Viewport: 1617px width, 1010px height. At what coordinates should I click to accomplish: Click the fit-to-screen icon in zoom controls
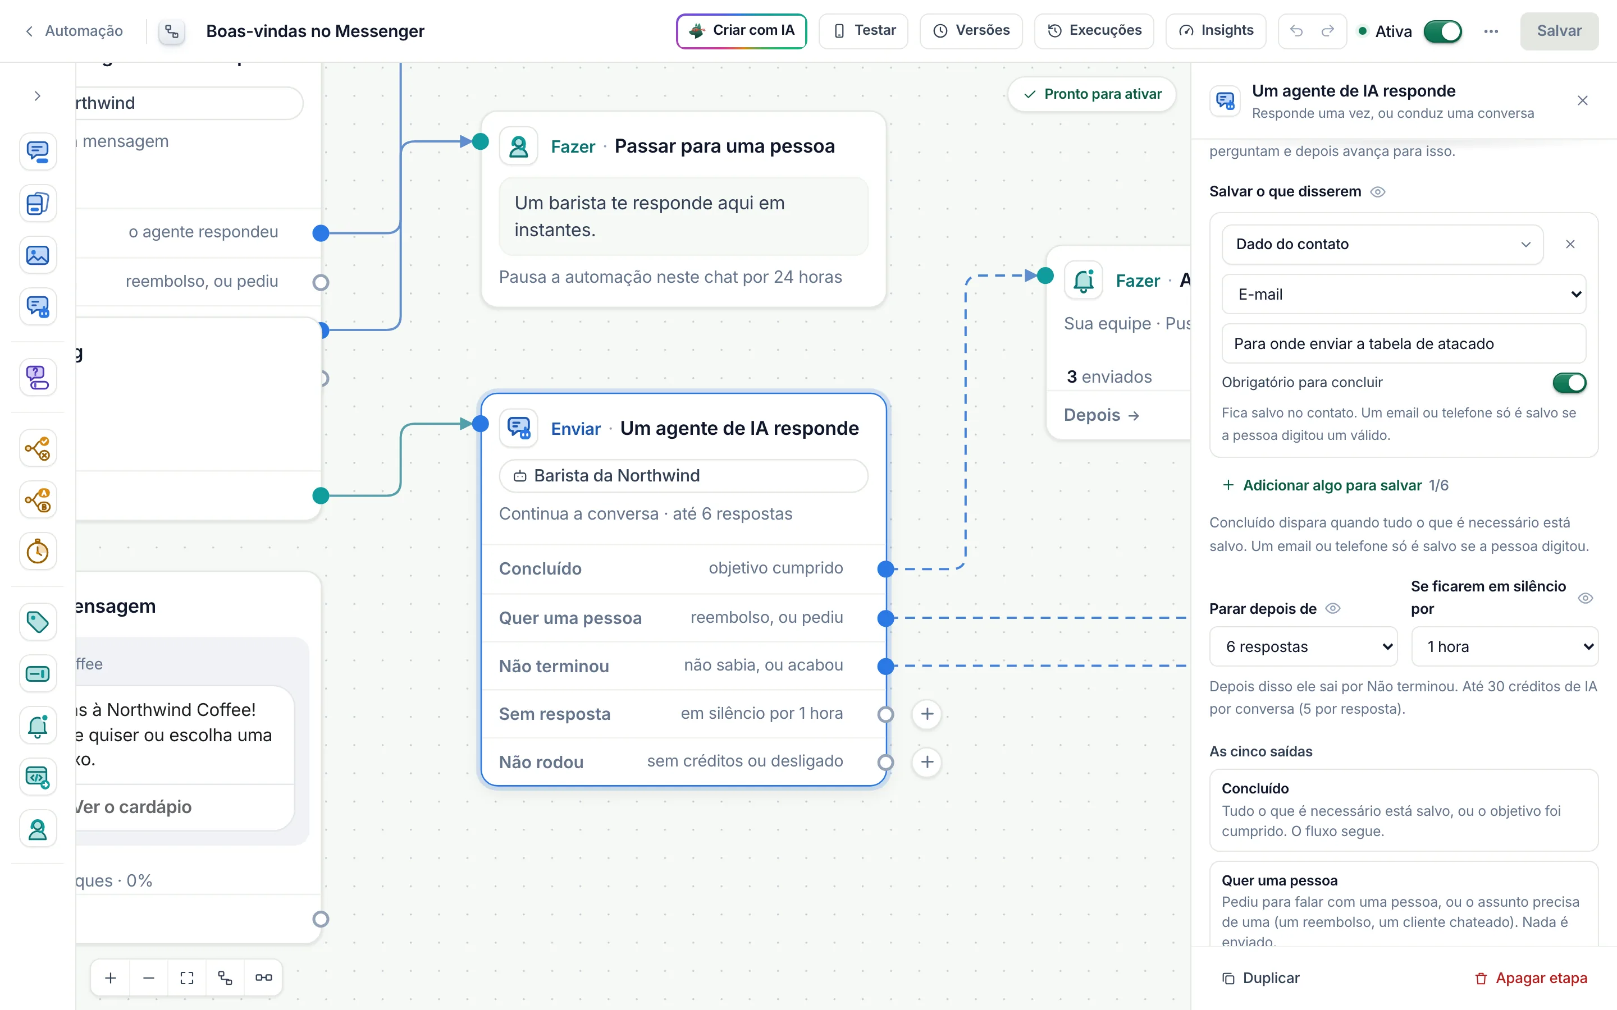[187, 978]
